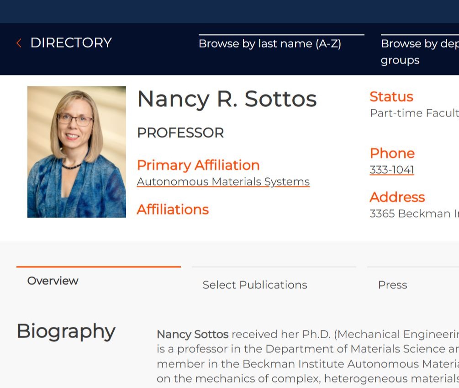Click the Affiliations heading
459x388 pixels.
173,209
